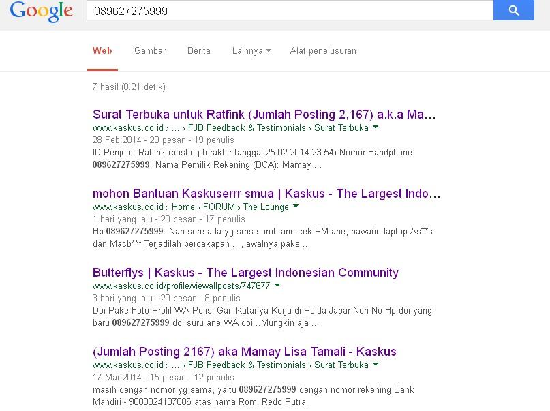550x411 pixels.
Task: Click snippet 'ID Penjual: Ratfink (posting terakhir'
Action: click(x=254, y=153)
